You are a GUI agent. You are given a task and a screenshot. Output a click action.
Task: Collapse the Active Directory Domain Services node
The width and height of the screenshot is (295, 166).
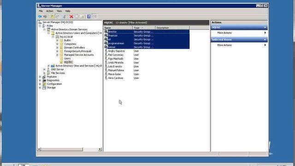click(44, 30)
